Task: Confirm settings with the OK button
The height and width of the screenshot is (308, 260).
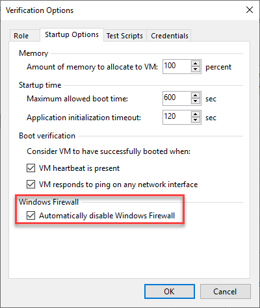Action: tap(170, 291)
